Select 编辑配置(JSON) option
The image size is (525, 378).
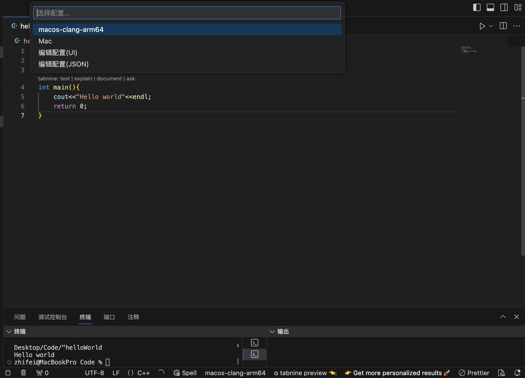click(x=187, y=64)
